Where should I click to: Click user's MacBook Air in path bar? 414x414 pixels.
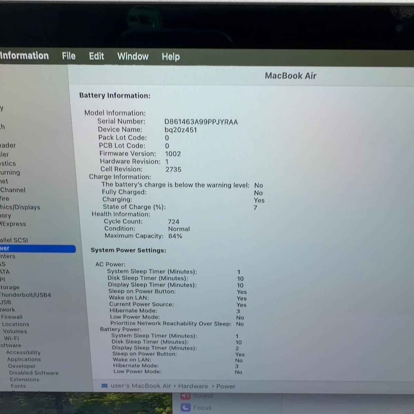click(x=141, y=386)
